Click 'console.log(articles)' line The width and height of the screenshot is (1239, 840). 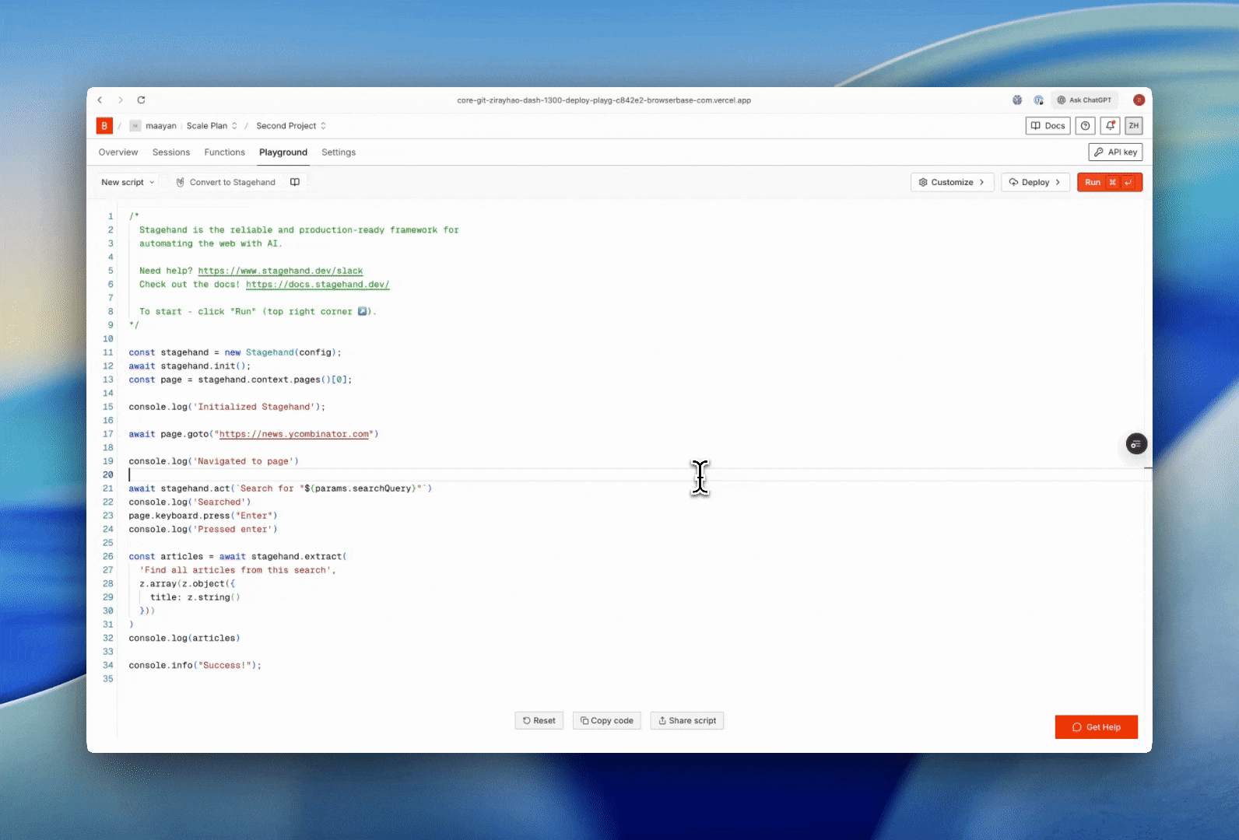click(184, 639)
